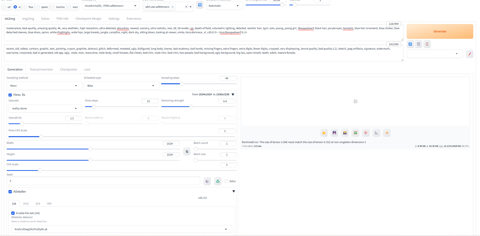Save the image with floppy disk icon
Screen dimensions: 480x236
click(x=334, y=133)
